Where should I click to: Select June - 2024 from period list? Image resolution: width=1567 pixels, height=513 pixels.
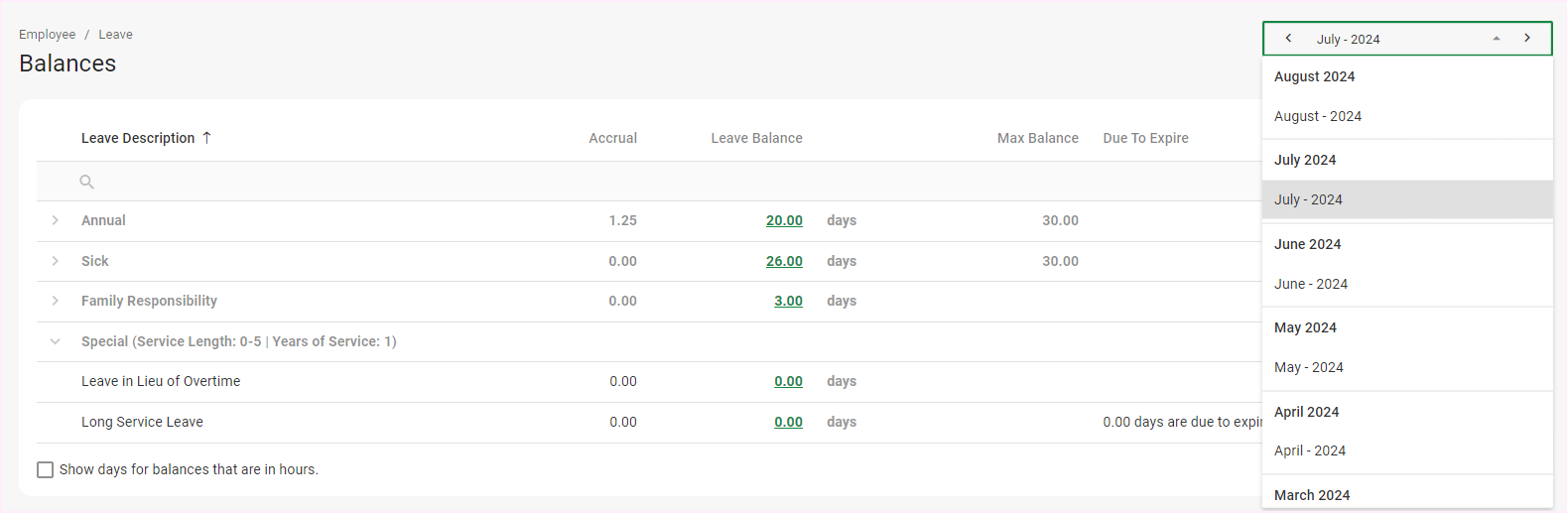pos(1310,284)
